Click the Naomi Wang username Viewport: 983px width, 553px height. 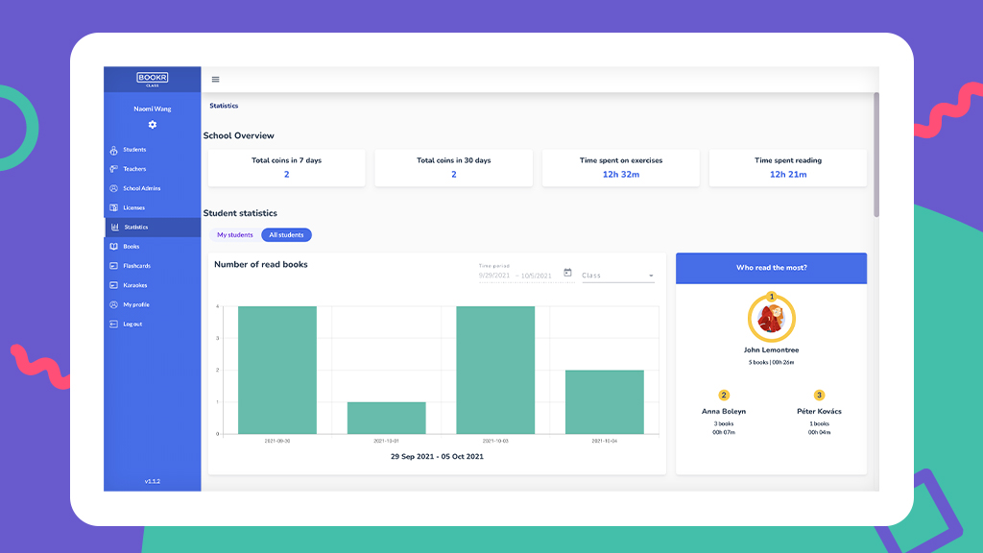(153, 109)
